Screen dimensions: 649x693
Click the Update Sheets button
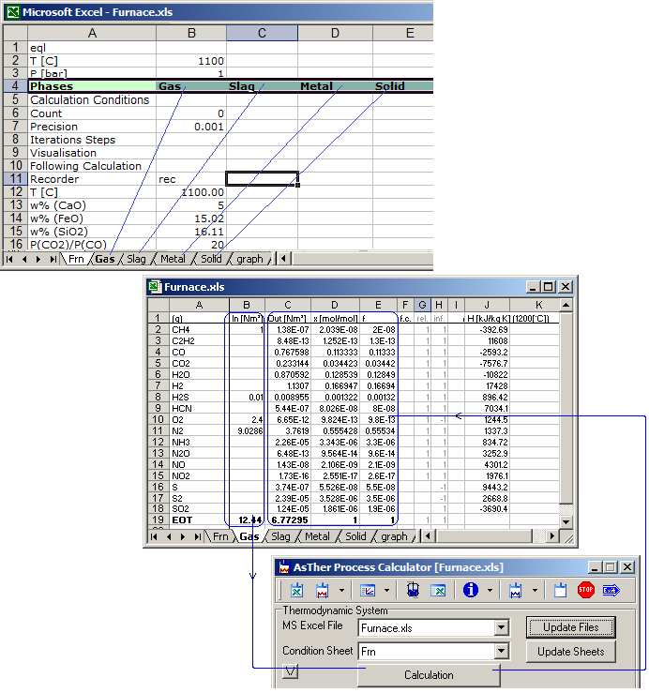(570, 651)
